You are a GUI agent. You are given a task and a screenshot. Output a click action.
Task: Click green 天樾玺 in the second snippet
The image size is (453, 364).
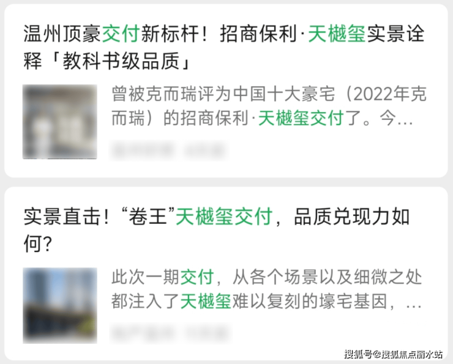tap(206, 301)
